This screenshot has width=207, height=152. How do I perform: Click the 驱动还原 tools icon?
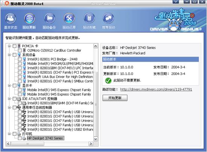point(69,18)
